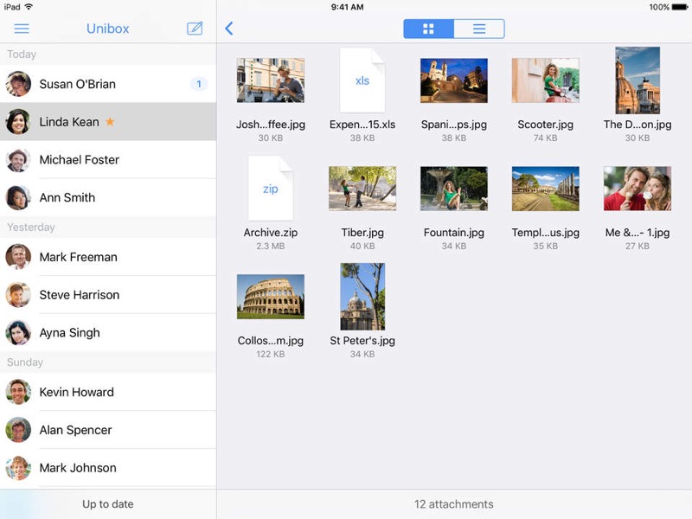Open St Peter's.jpg attachment
Screen dimensions: 692x519
tap(362, 297)
